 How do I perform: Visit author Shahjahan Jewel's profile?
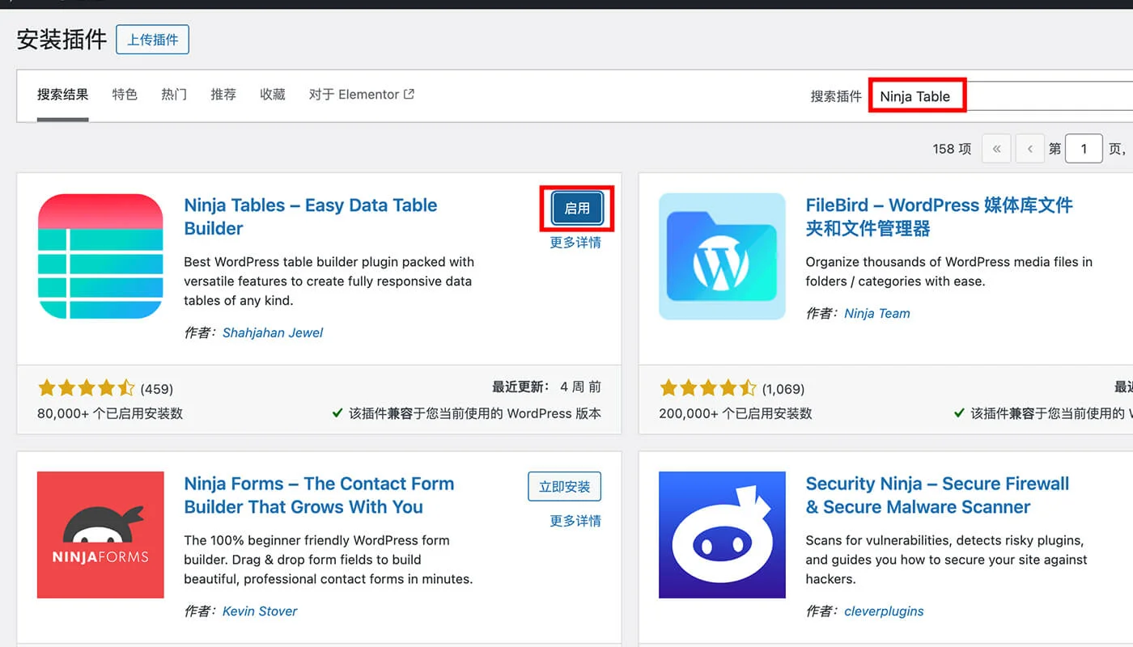point(273,332)
